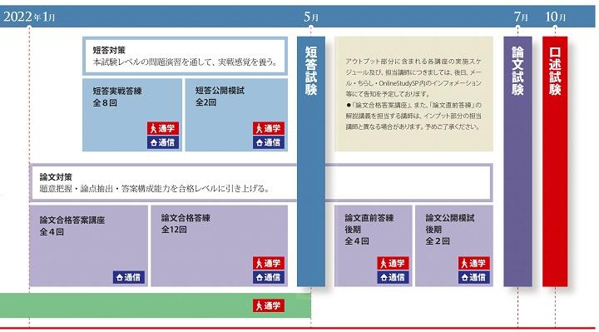The image size is (599, 332).
Task: Click the 5月 timeline header label
Action: pyautogui.click(x=311, y=17)
